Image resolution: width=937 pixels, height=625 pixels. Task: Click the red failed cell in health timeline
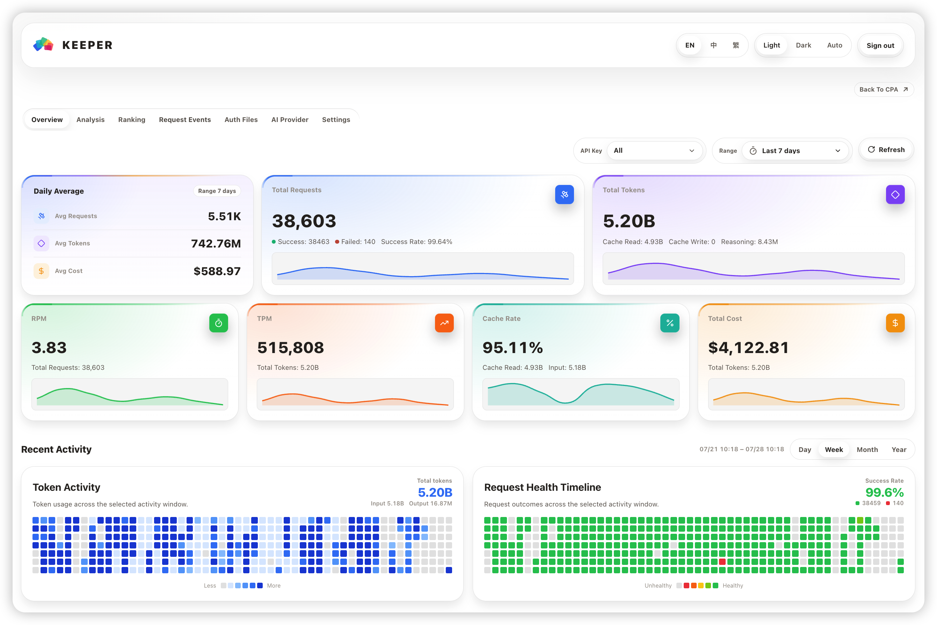click(722, 562)
